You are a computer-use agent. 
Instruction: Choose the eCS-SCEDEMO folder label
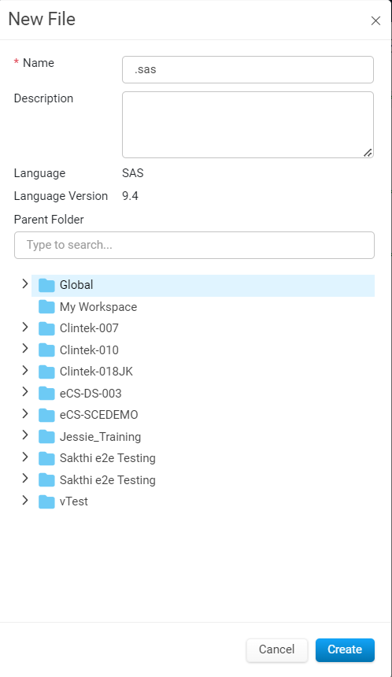point(99,415)
